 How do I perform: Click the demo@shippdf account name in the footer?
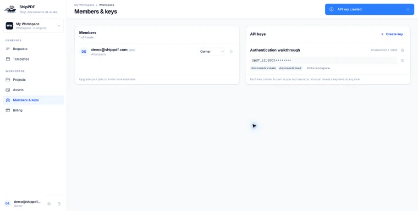[x=28, y=202]
